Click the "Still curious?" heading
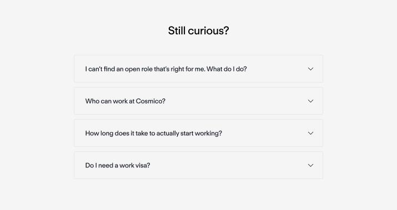This screenshot has width=397, height=210. click(199, 31)
